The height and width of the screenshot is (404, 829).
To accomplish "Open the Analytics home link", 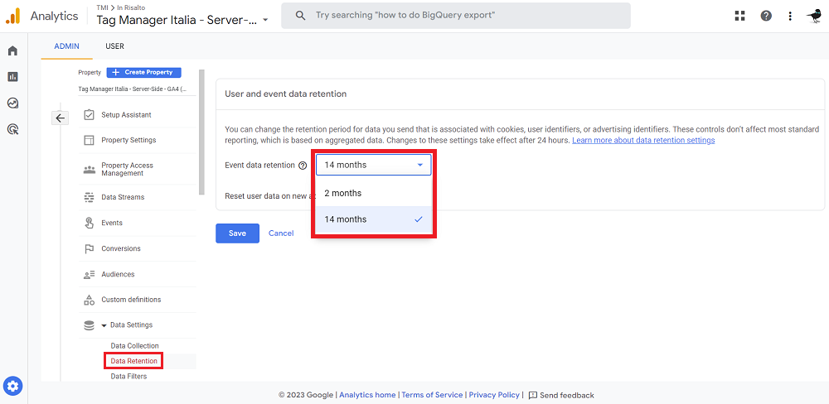I will click(367, 395).
